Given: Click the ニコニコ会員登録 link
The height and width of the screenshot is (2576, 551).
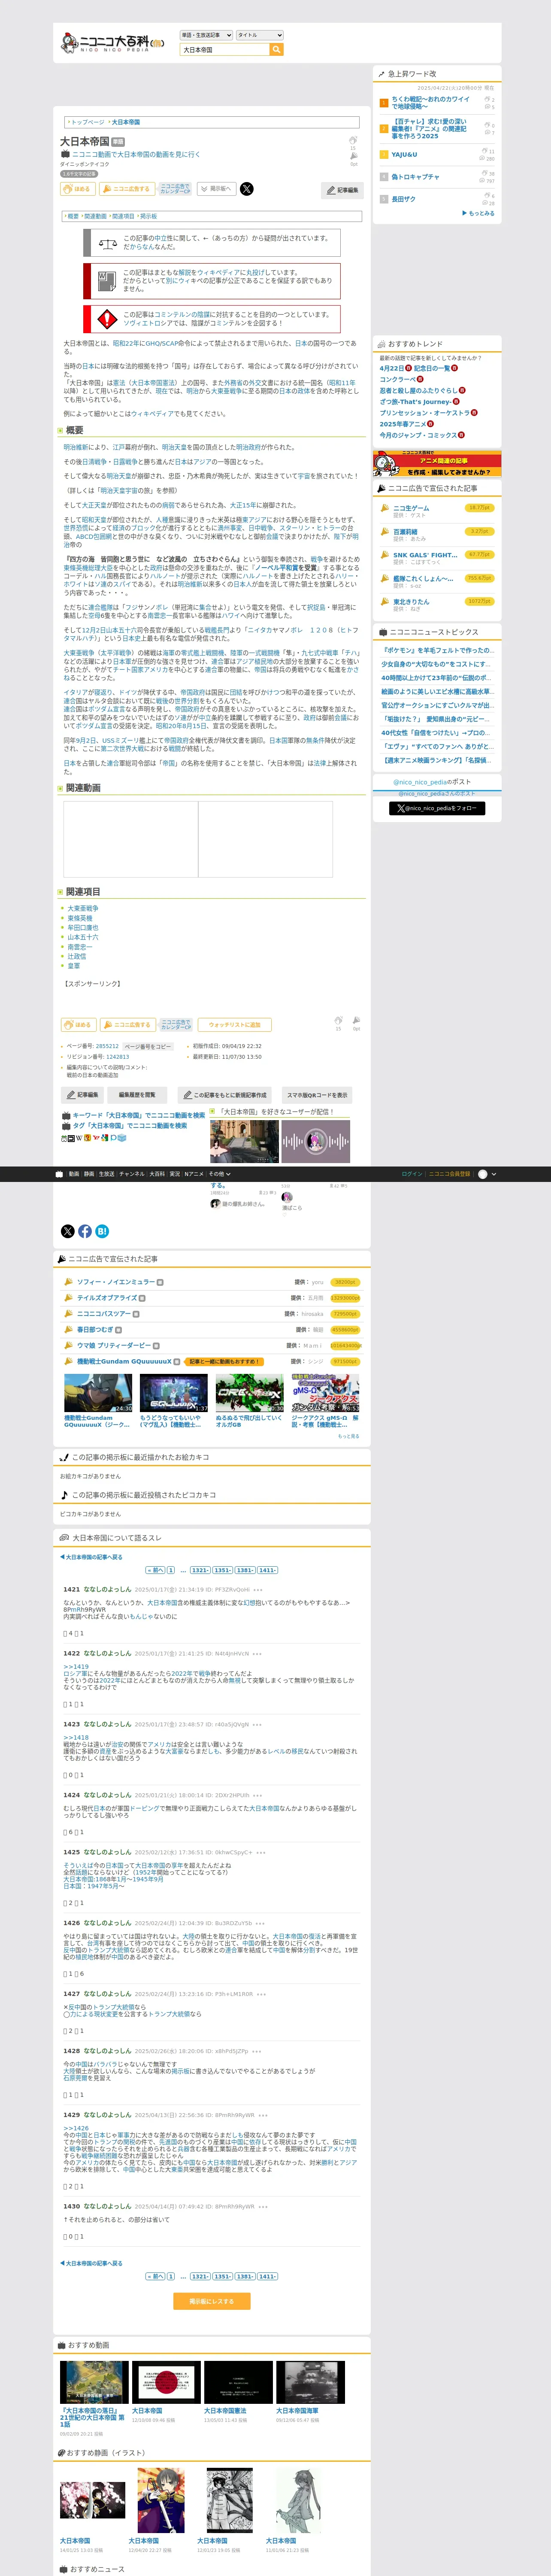Looking at the screenshot, I should tap(450, 1174).
